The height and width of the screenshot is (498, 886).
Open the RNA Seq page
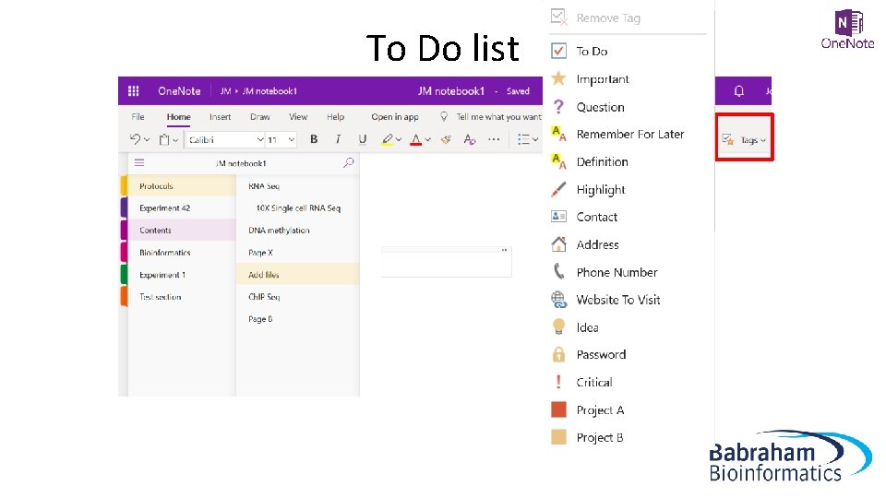tap(298, 185)
